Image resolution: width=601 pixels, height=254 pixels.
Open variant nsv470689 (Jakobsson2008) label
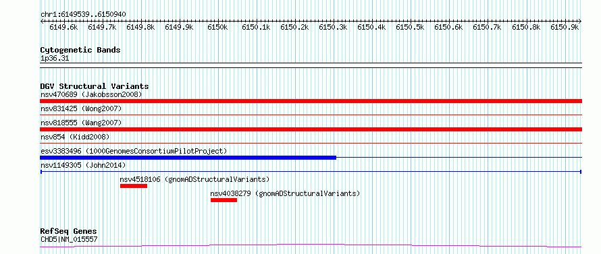coord(91,94)
